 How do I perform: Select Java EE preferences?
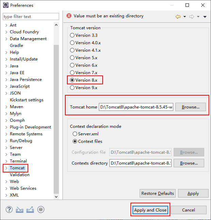coord(17,73)
